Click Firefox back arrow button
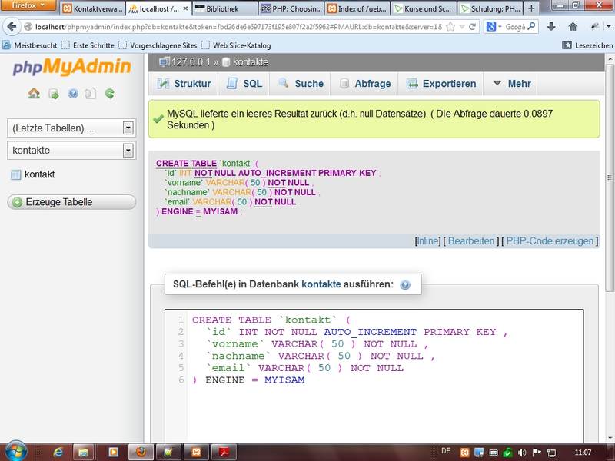This screenshot has width=615, height=461. 12,27
